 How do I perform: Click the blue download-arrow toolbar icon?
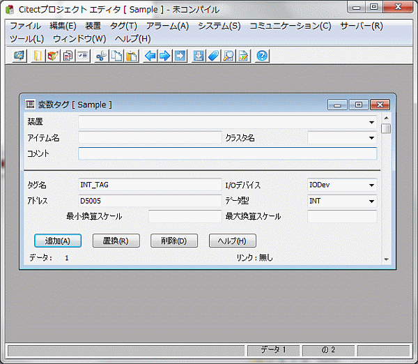199,56
